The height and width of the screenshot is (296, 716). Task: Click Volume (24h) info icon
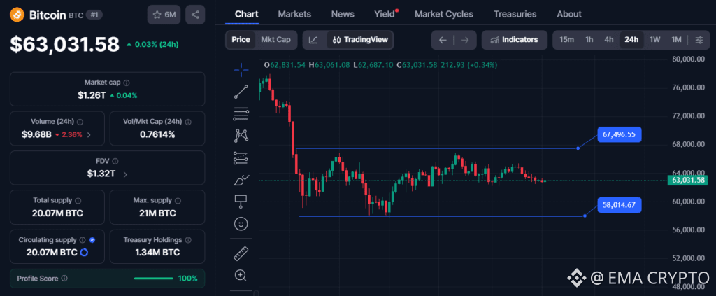click(80, 122)
